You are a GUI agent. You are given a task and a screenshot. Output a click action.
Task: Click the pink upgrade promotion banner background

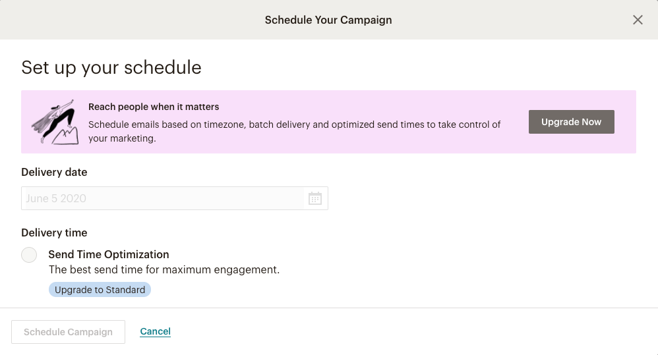328,122
